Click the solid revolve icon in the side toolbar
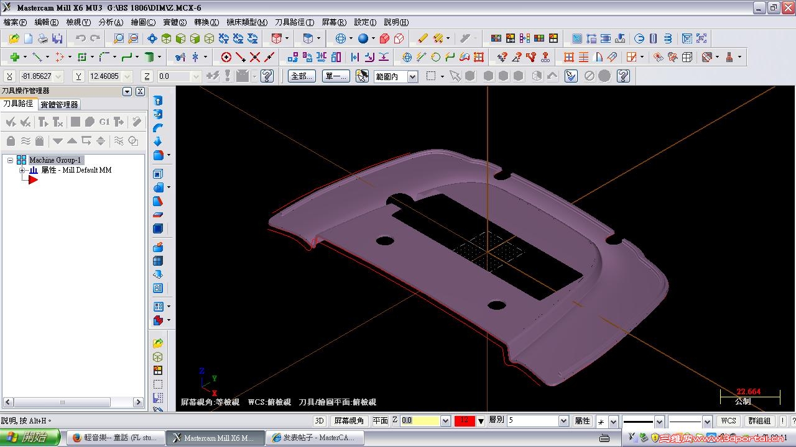The width and height of the screenshot is (796, 447). click(x=158, y=114)
